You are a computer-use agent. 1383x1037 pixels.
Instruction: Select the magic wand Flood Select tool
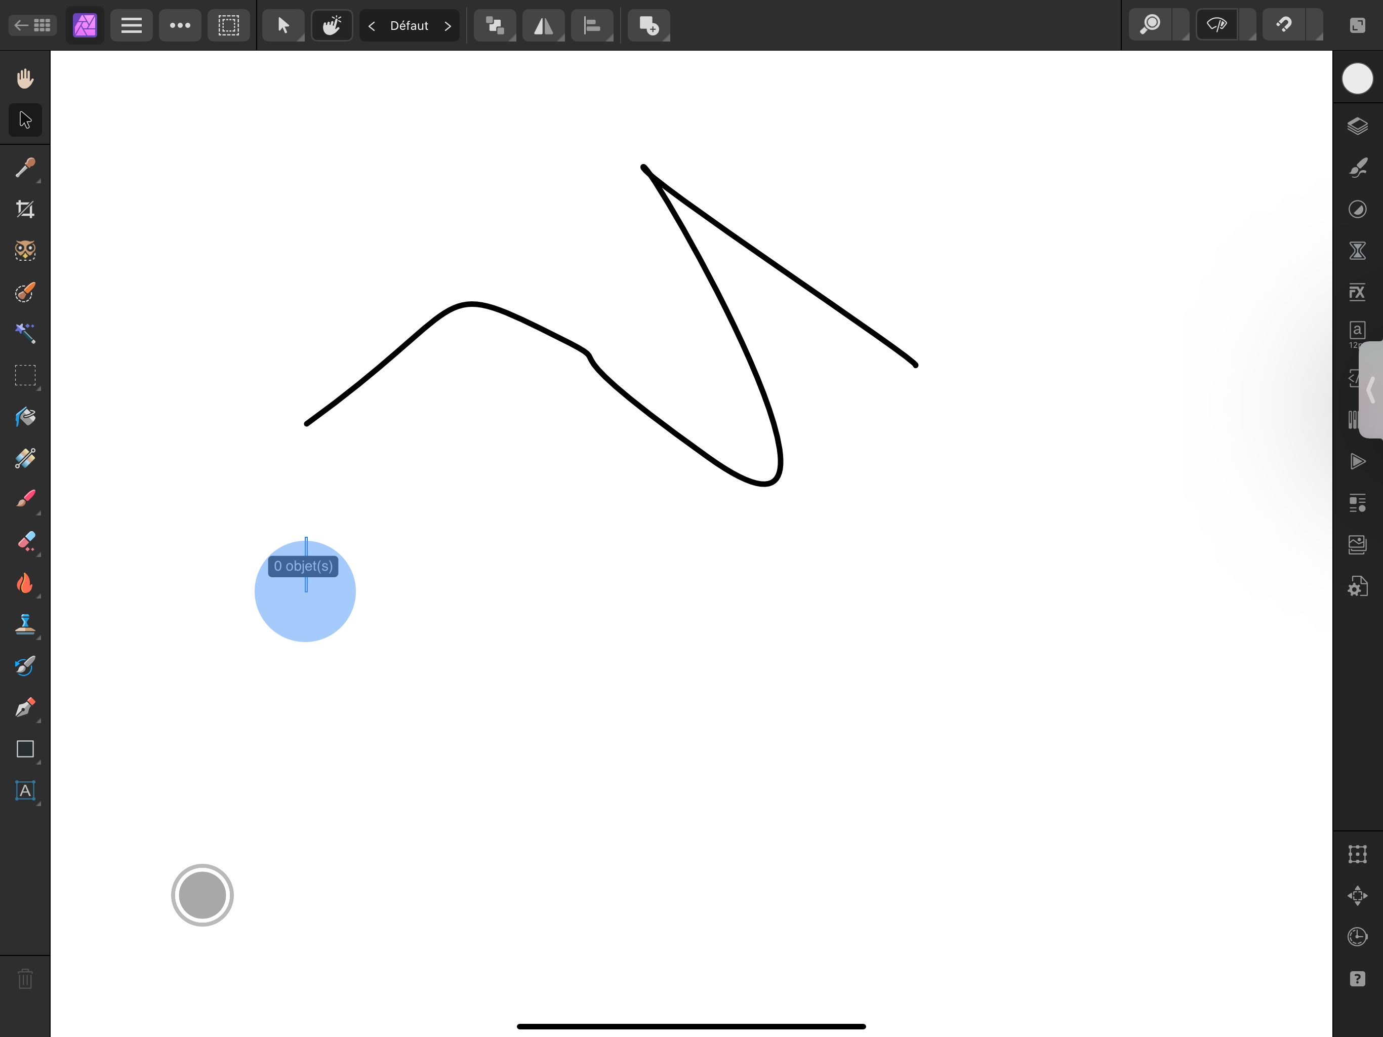(x=25, y=333)
